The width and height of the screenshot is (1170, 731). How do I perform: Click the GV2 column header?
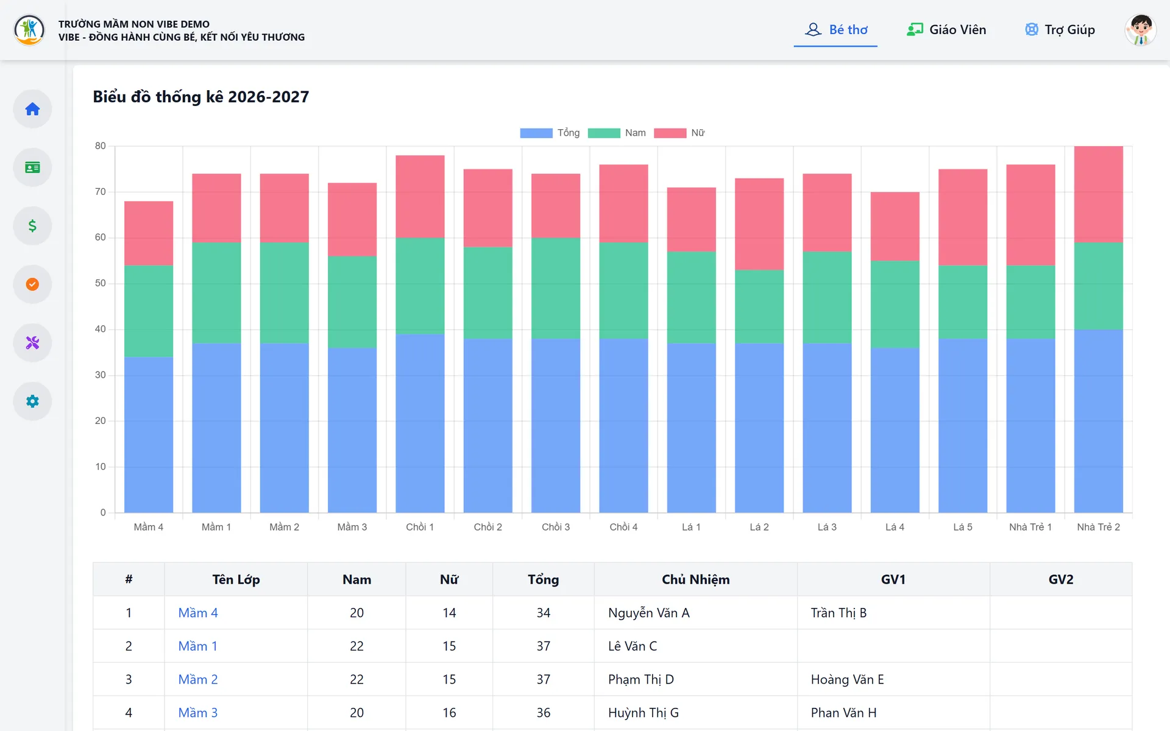1061,579
